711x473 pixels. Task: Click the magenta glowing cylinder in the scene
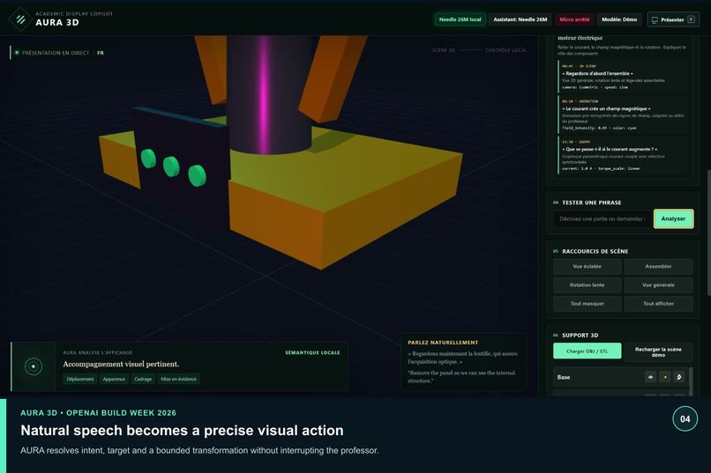(x=267, y=95)
